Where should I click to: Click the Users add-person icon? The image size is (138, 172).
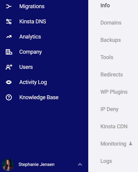click(x=9, y=67)
